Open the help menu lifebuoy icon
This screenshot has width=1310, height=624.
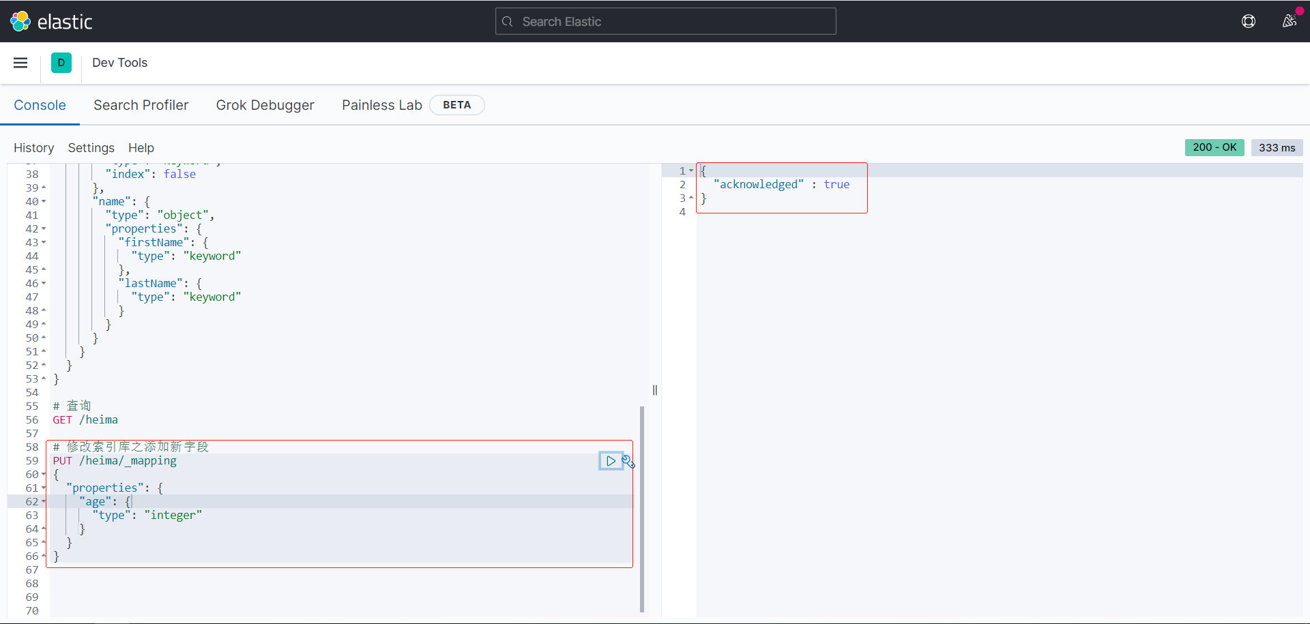[1249, 21]
